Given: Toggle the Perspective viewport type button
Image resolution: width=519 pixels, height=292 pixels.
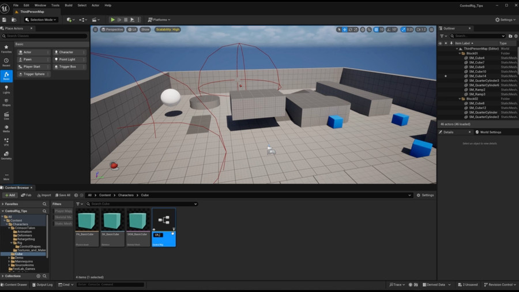Looking at the screenshot, I should (x=112, y=29).
